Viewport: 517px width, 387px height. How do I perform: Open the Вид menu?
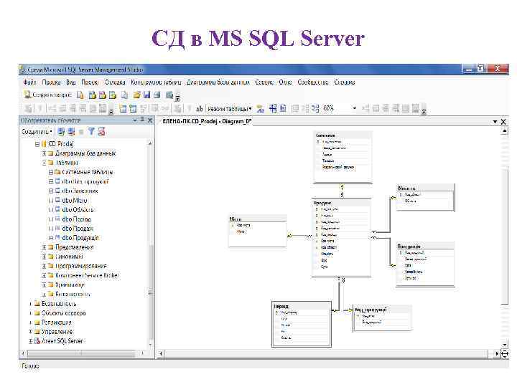[x=71, y=82]
